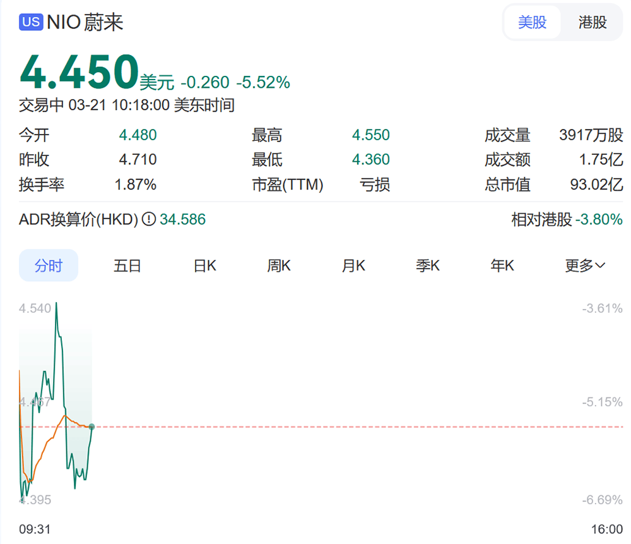
Task: Click the 换手率 value 1.87%
Action: (x=136, y=184)
